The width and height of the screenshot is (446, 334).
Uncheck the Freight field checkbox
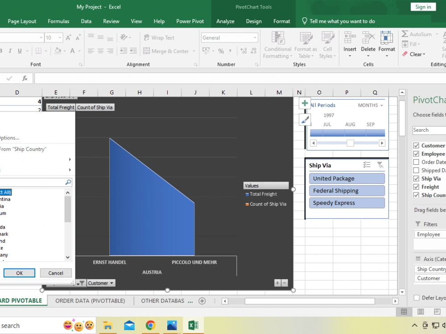[x=417, y=187]
